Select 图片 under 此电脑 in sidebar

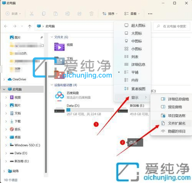coord(15,105)
